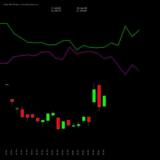
Task: Click the 14 Nov date label
Action: (16, 152)
